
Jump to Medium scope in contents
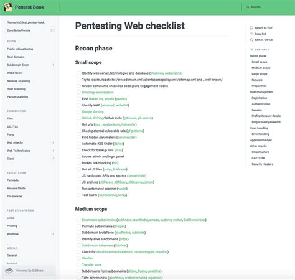[x=261, y=68]
